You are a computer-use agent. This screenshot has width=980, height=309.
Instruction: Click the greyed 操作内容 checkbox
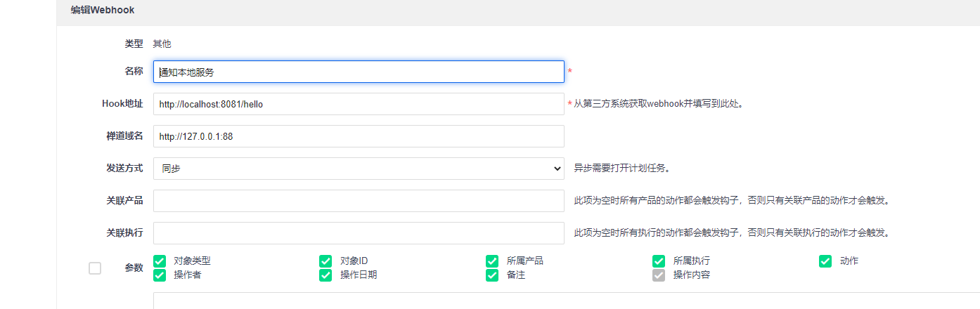659,275
